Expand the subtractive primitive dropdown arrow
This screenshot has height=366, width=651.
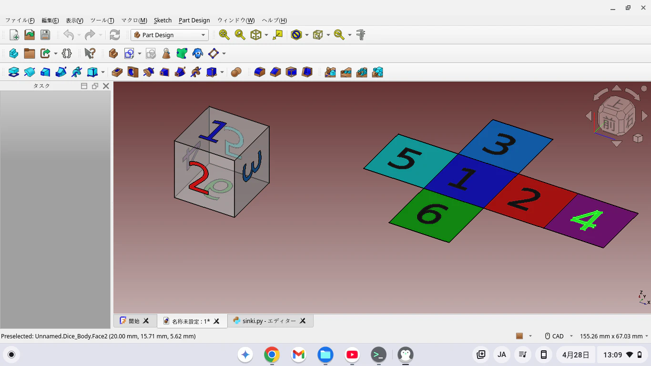(223, 72)
